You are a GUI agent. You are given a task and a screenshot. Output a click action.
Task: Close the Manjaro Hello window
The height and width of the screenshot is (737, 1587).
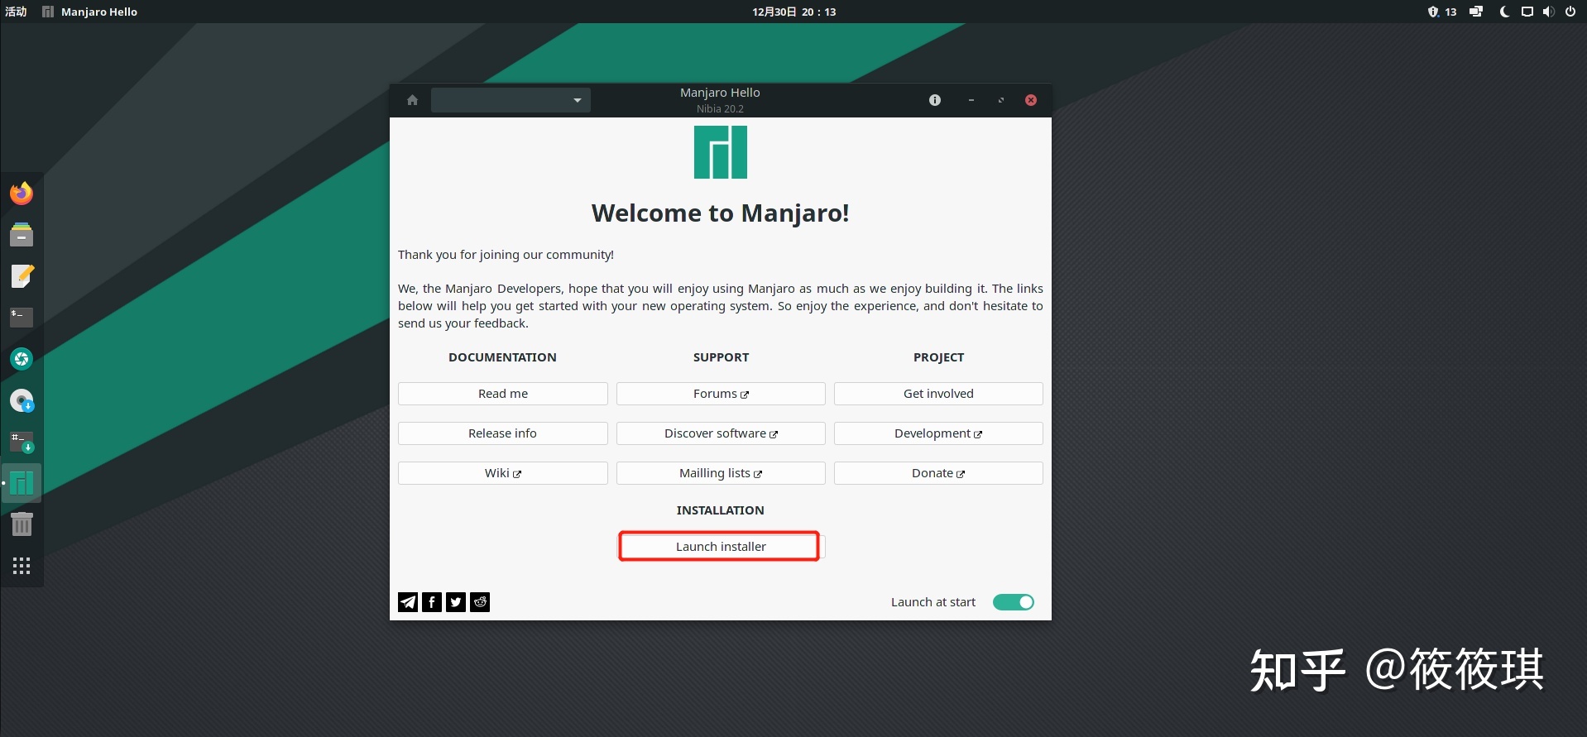(x=1031, y=100)
